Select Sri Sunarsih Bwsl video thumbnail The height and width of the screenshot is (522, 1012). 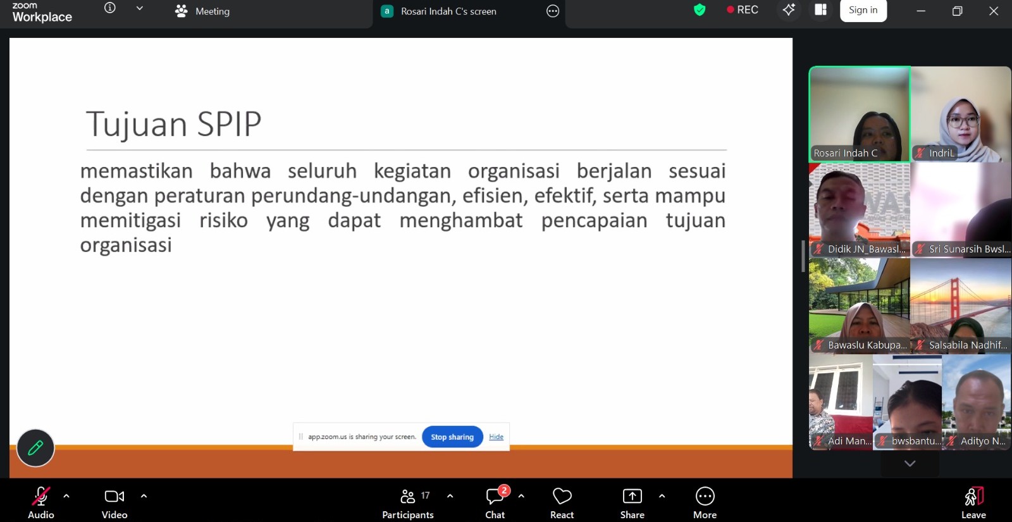coord(961,210)
